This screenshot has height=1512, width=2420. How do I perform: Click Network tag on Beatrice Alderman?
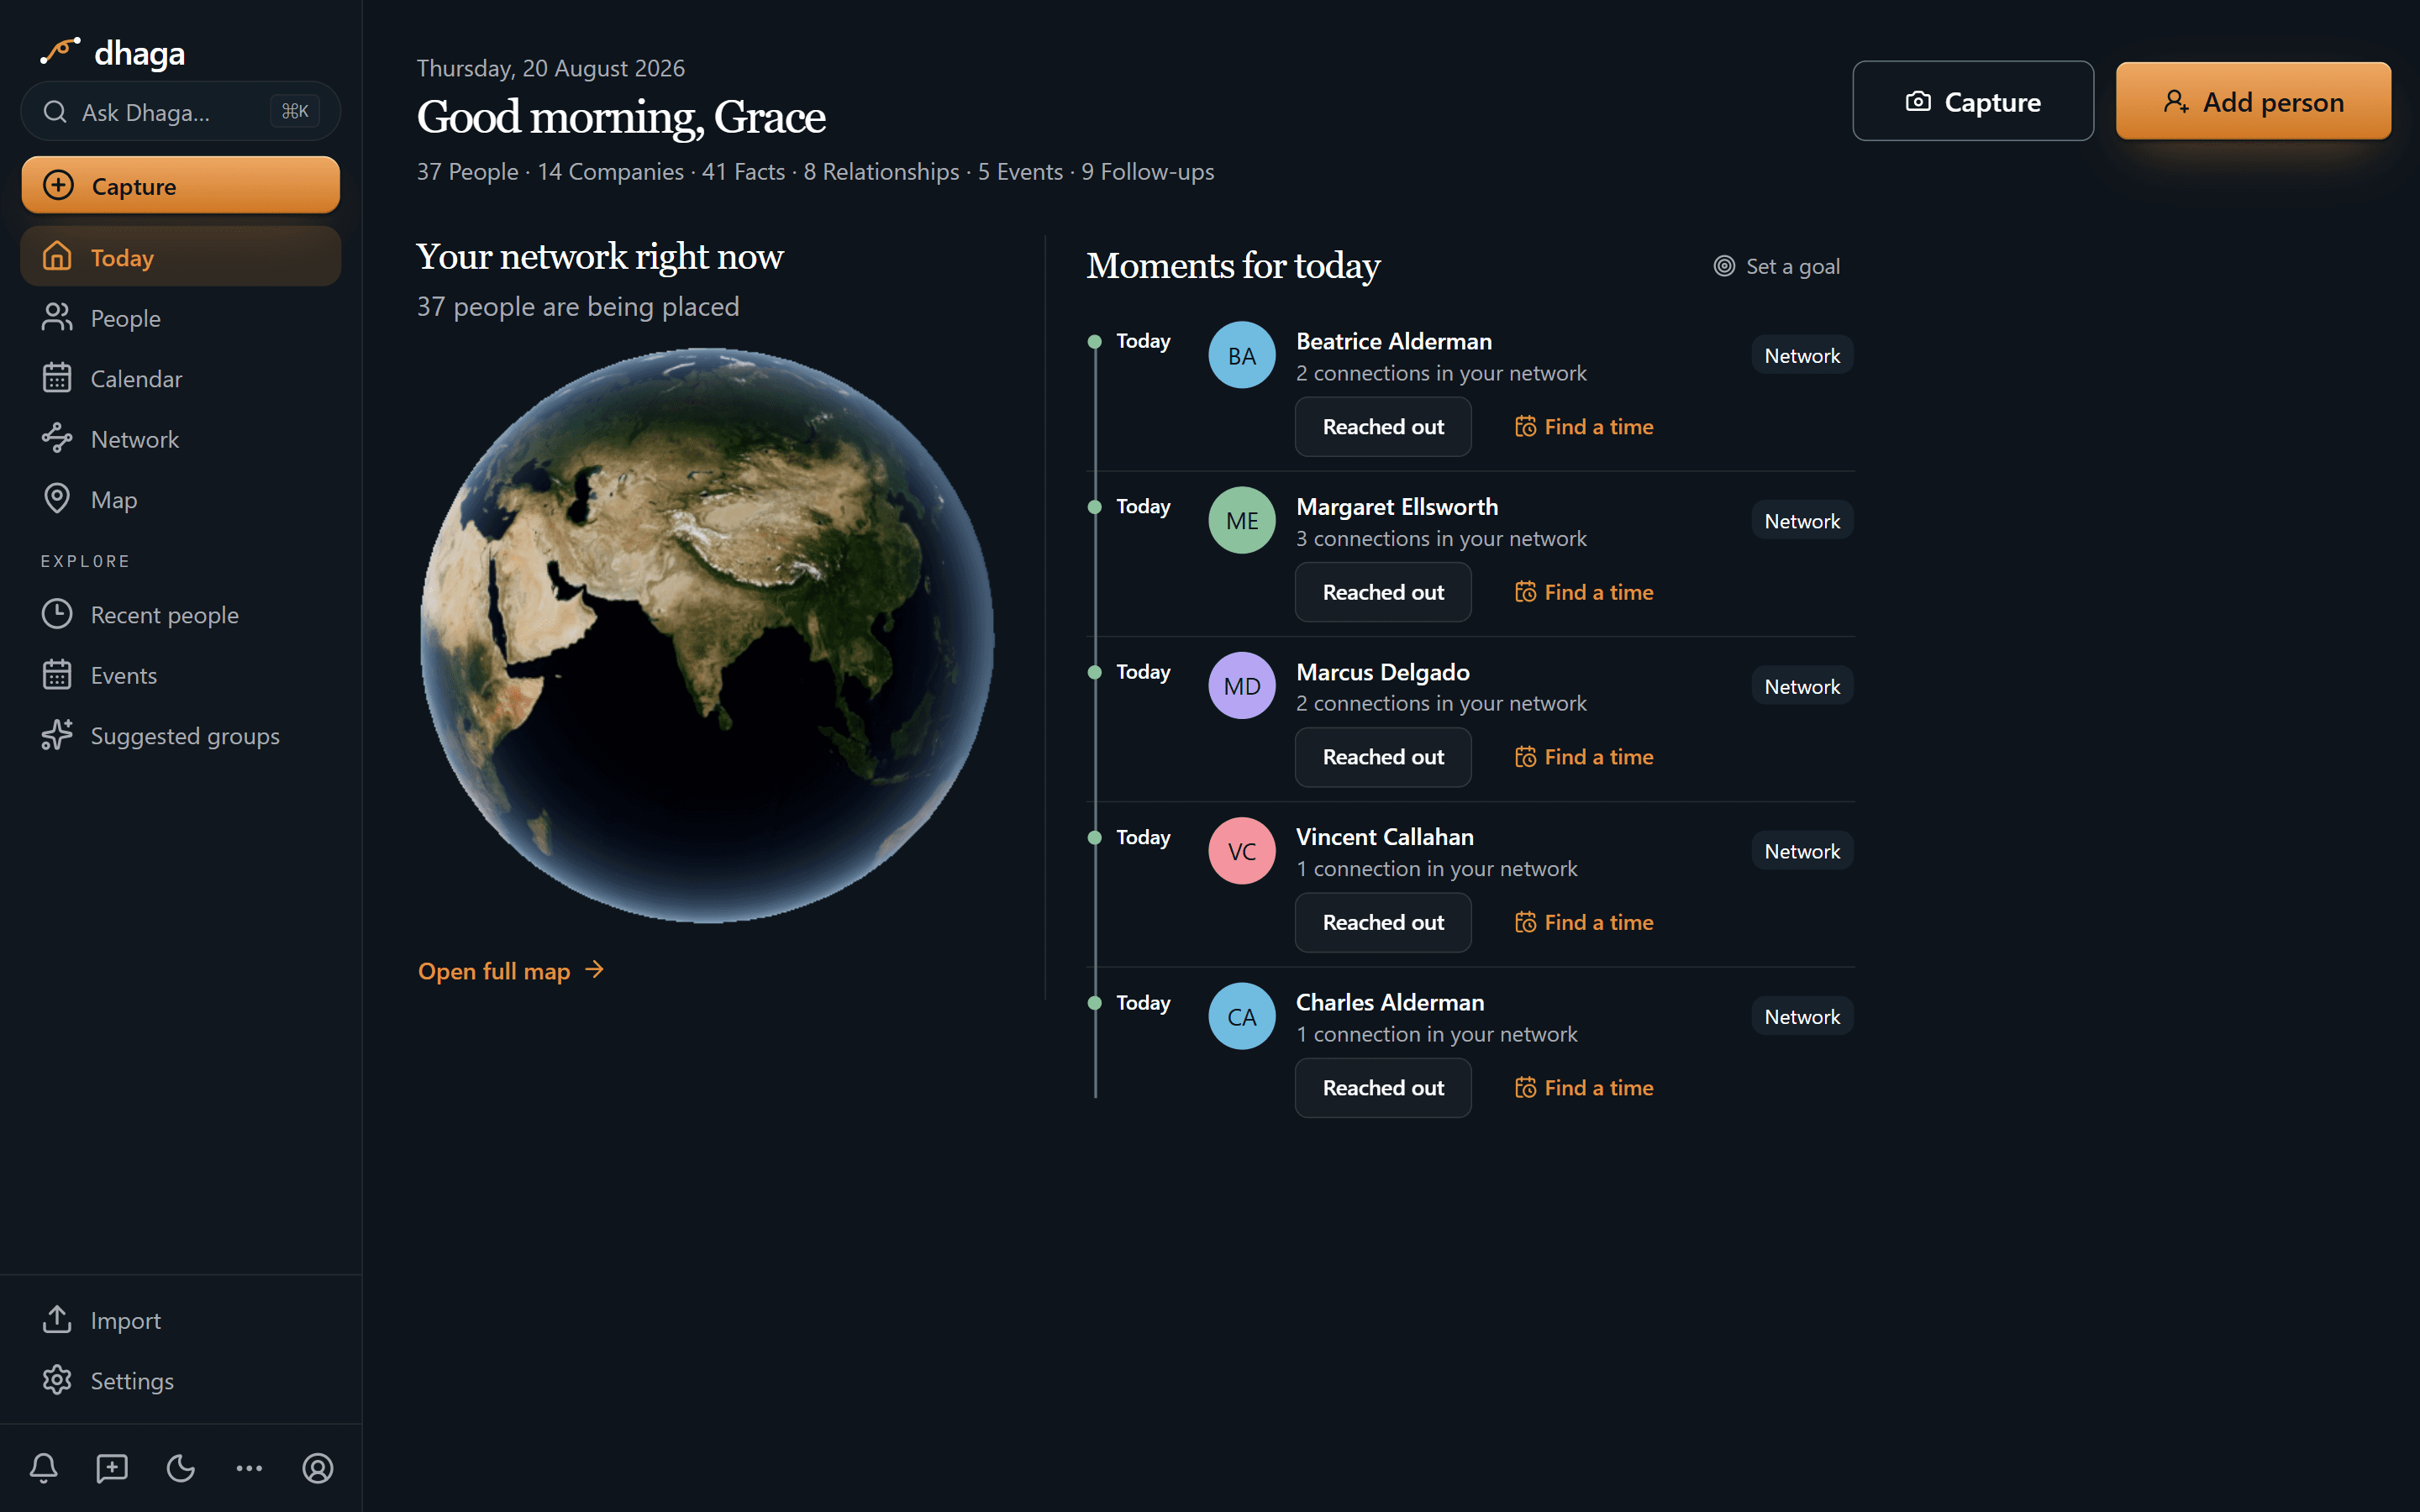point(1802,355)
